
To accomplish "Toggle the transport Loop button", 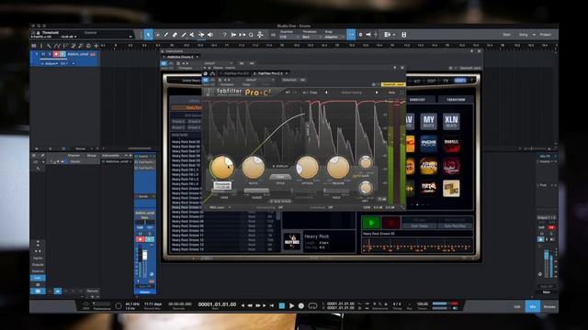I will pyautogui.click(x=312, y=305).
